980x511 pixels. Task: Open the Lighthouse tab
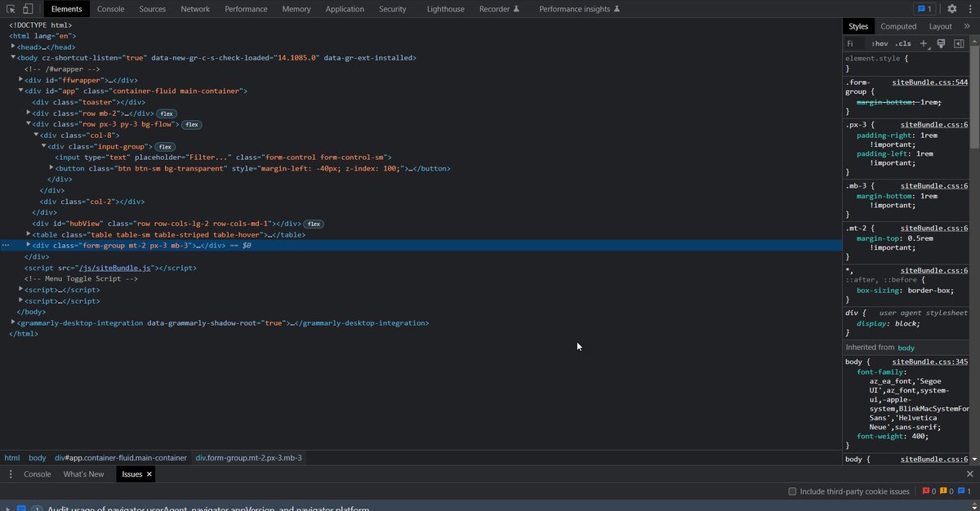pyautogui.click(x=445, y=9)
